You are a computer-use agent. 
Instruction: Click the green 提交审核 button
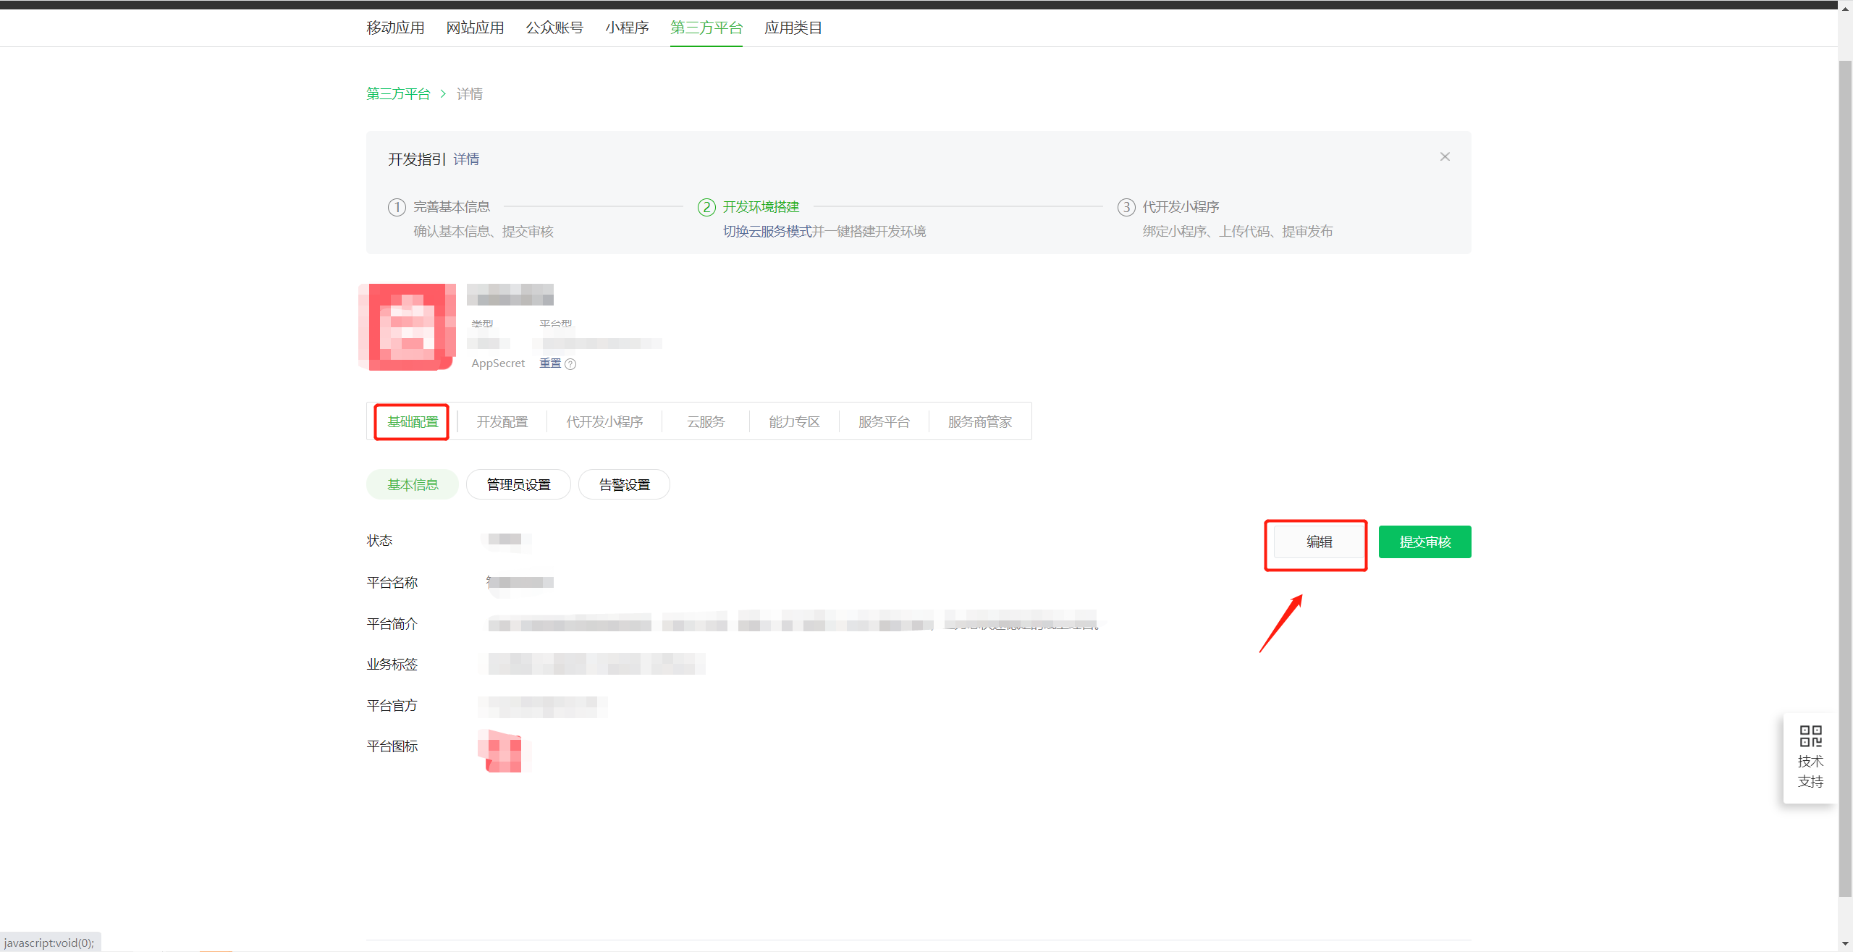tap(1424, 542)
